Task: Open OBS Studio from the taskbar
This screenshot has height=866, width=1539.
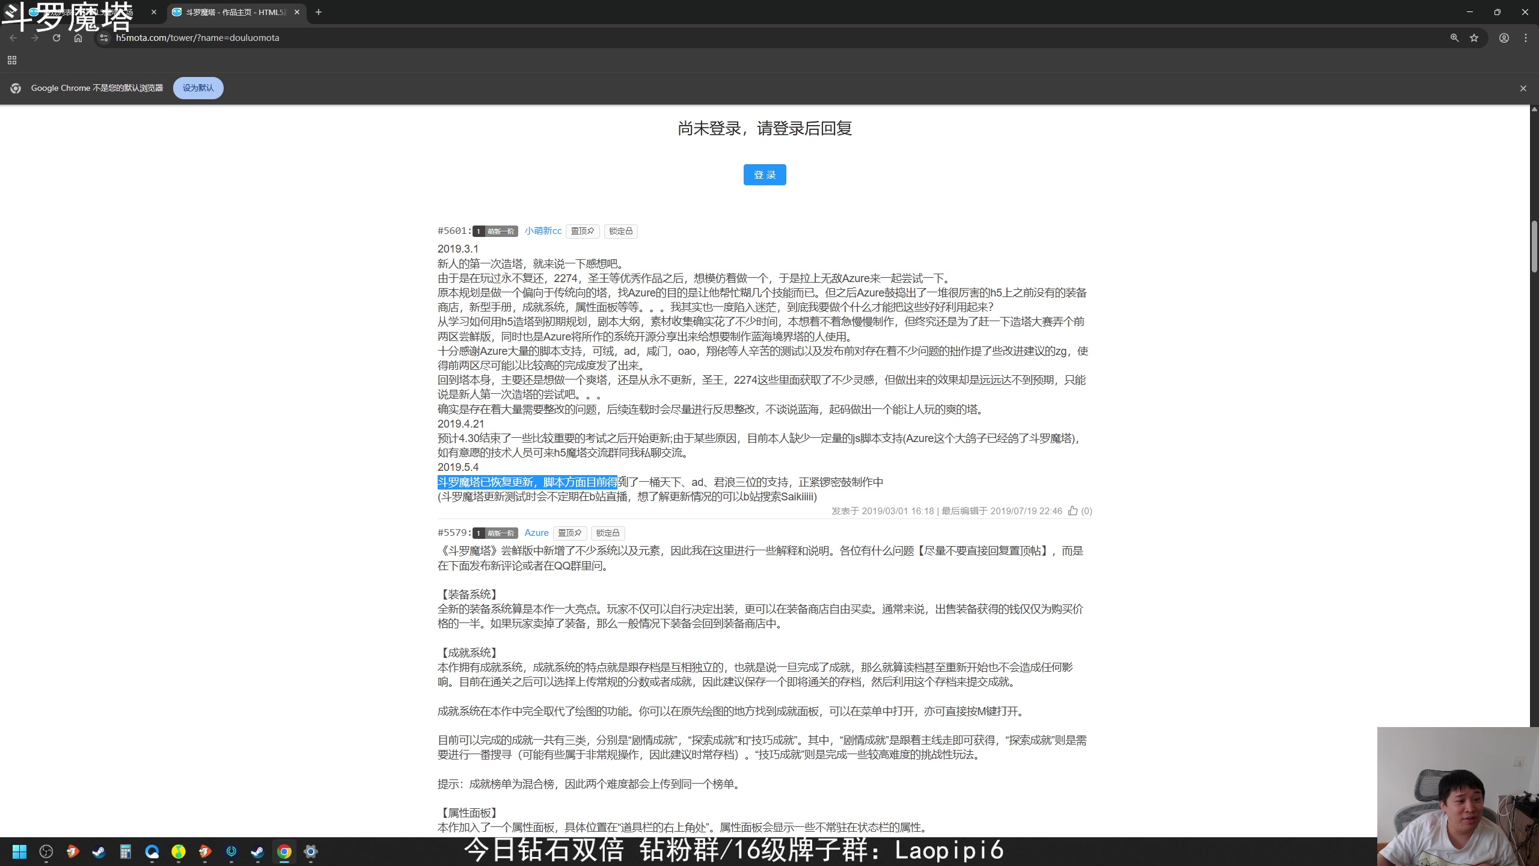Action: pyautogui.click(x=46, y=852)
